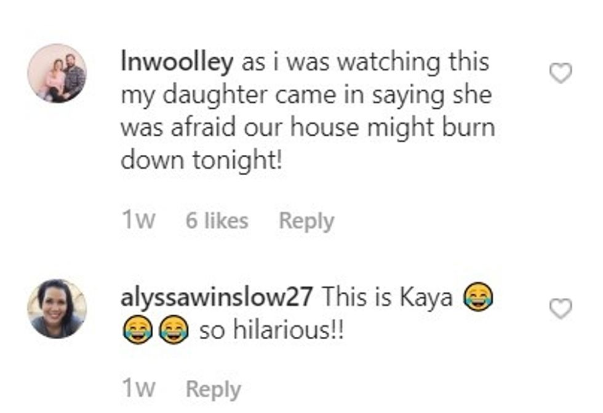Open lnwoolley's profile picture

pos(57,73)
